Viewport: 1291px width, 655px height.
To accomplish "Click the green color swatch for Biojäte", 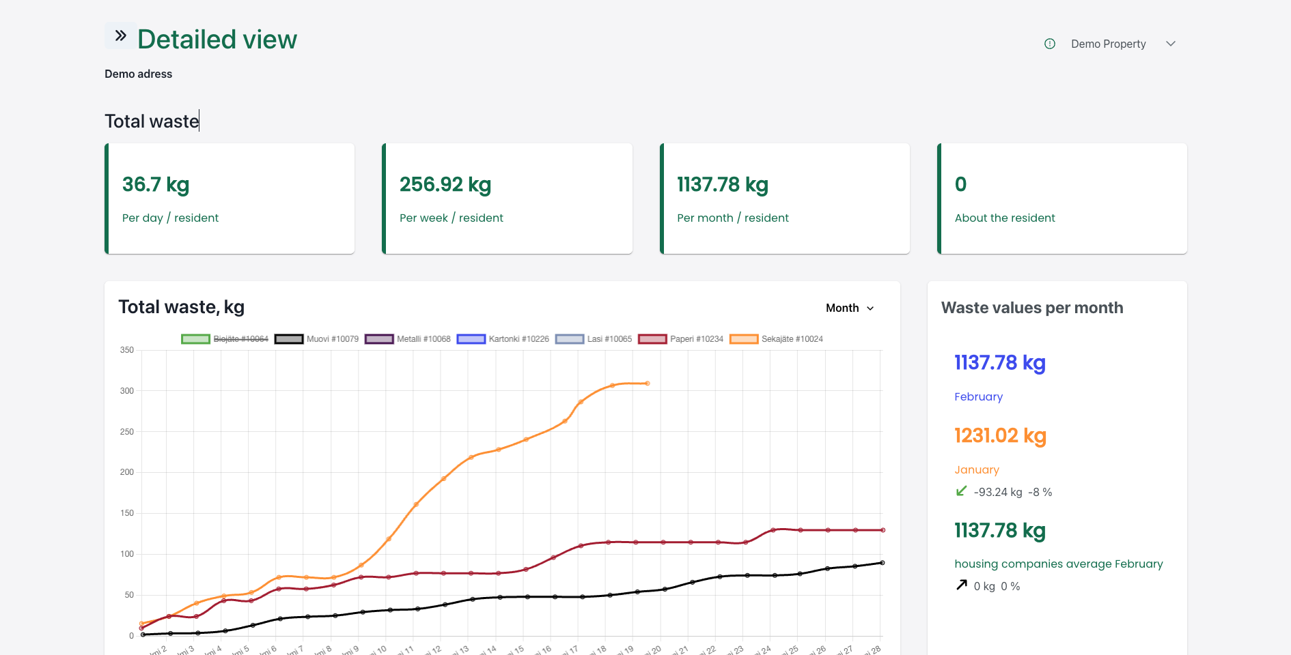I will click(195, 338).
